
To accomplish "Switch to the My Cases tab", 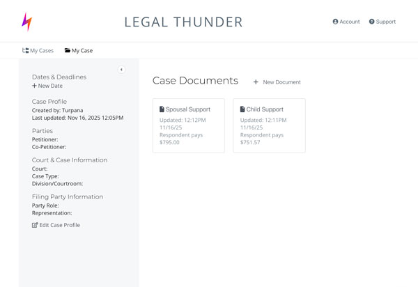I will [x=41, y=51].
